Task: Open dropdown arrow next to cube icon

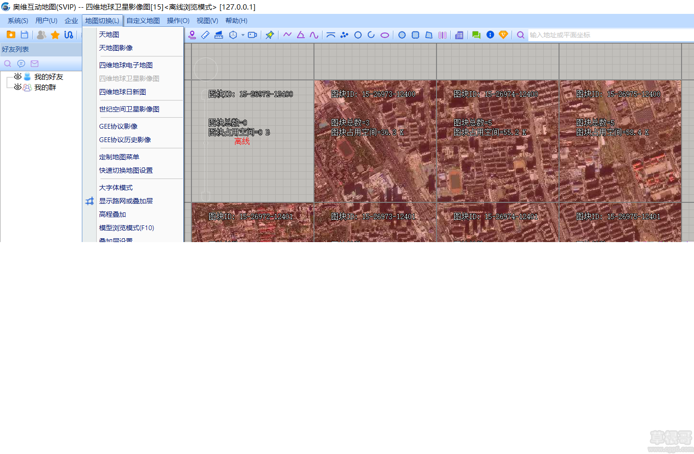Action: coord(243,35)
